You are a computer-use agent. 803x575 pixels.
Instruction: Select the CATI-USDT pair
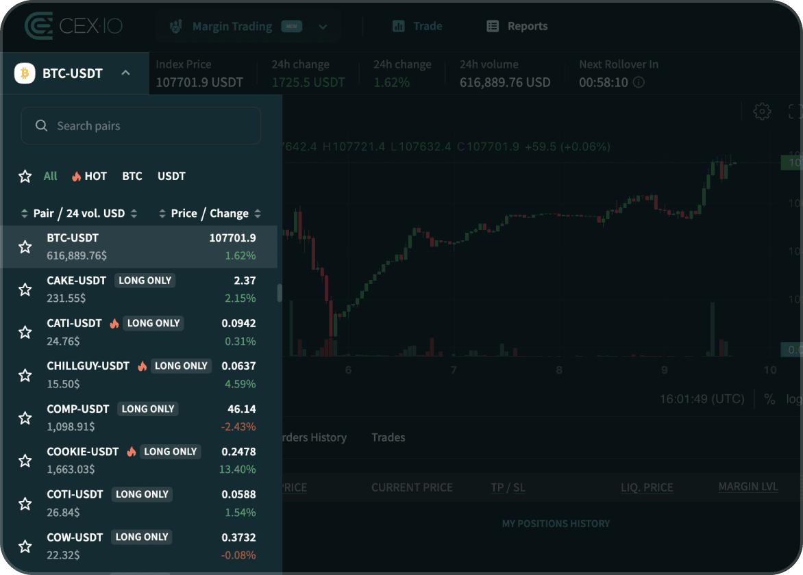point(139,332)
